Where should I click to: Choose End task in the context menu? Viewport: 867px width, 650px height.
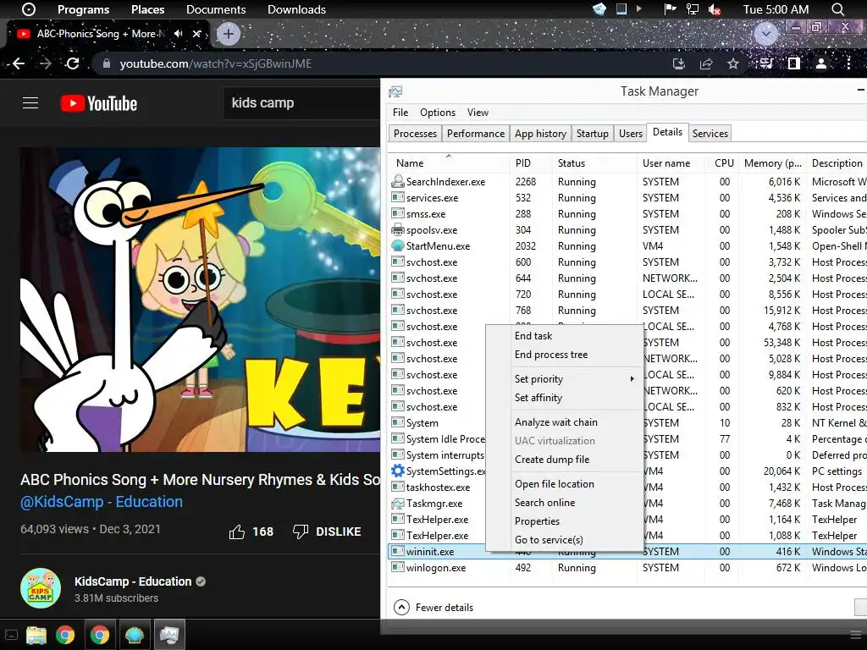564,336
